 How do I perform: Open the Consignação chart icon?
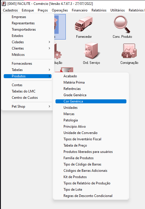click(129, 51)
